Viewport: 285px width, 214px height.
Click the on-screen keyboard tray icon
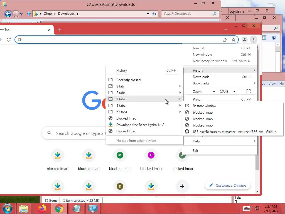[x=247, y=208]
